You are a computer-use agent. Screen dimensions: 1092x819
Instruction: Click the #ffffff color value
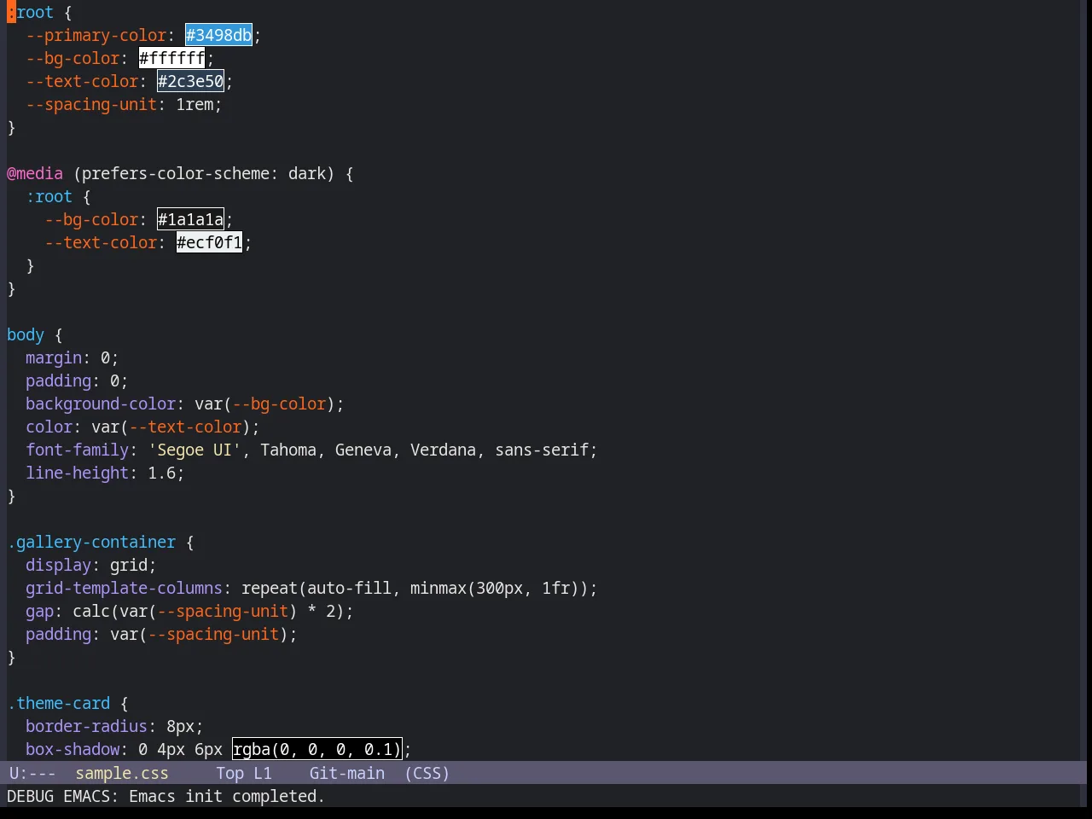(x=171, y=58)
